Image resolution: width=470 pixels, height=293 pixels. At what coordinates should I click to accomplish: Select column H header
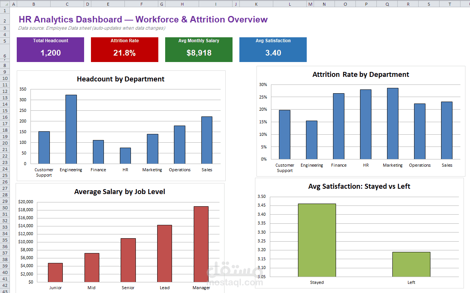pyautogui.click(x=182, y=4)
